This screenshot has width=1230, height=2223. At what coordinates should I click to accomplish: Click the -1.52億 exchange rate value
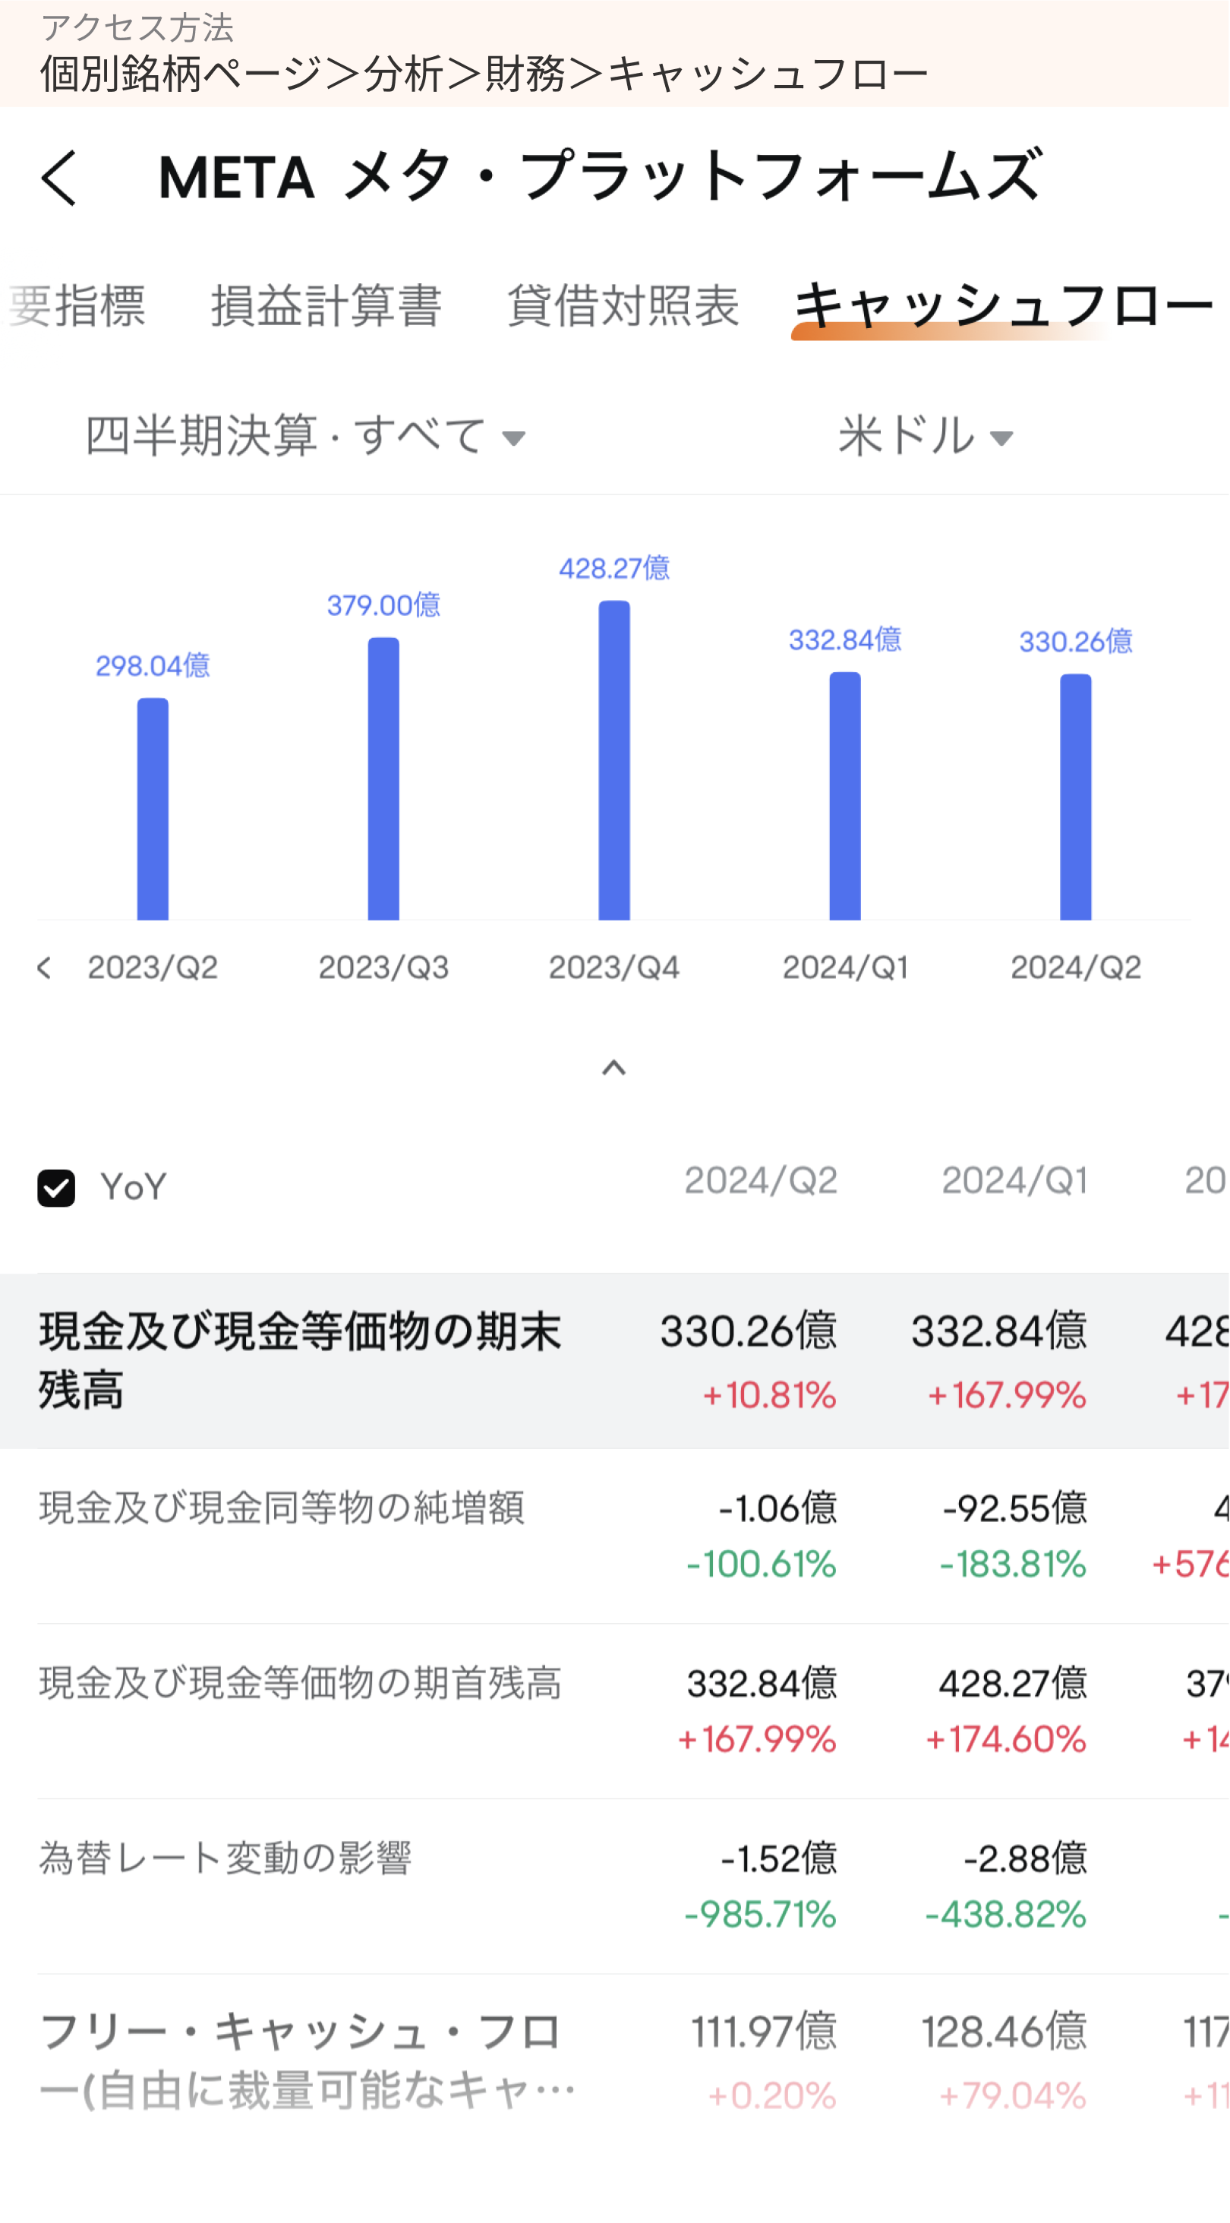pyautogui.click(x=779, y=1860)
